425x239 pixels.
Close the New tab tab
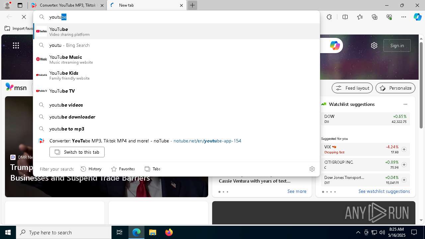click(181, 5)
